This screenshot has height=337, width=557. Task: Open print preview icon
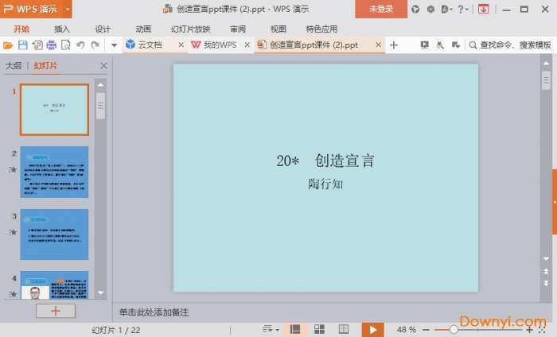point(66,45)
